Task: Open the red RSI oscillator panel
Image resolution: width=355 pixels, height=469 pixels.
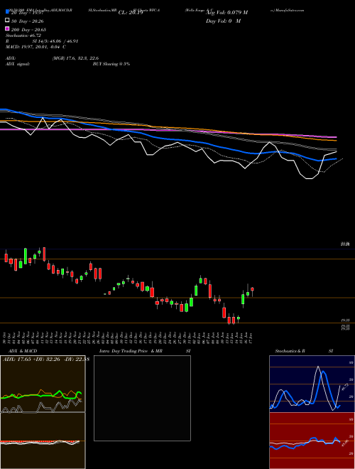Action: [x=312, y=441]
